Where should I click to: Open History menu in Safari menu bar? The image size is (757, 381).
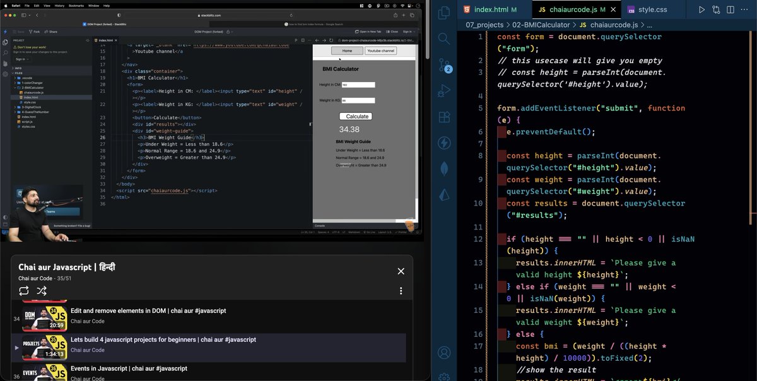[x=59, y=5]
